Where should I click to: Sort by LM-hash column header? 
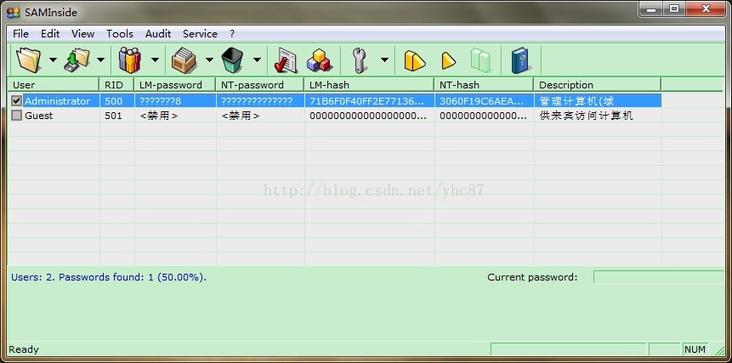[369, 85]
